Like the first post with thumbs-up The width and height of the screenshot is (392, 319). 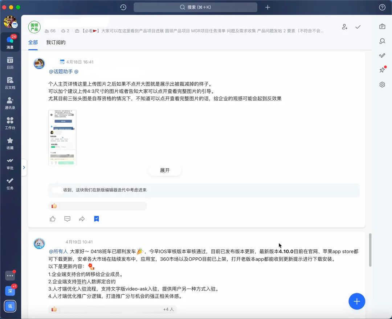pyautogui.click(x=53, y=219)
